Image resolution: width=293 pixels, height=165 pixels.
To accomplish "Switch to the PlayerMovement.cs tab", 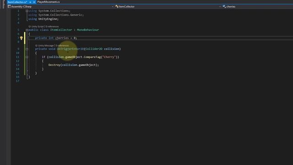I will (x=49, y=2).
